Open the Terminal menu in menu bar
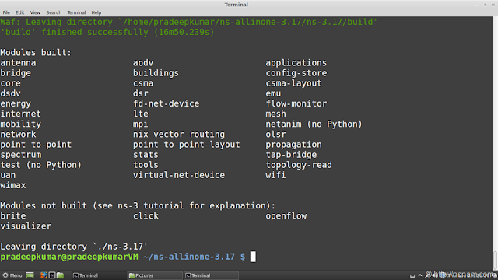 click(x=76, y=12)
